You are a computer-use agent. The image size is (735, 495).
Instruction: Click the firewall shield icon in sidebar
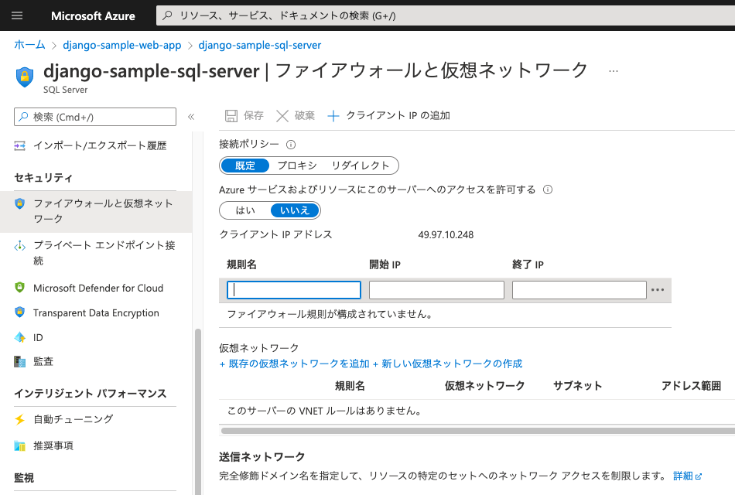(x=19, y=203)
